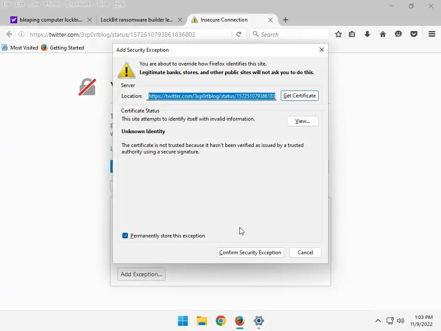Show bookmarks list icon in toolbar
This screenshot has height=331, width=441.
[352, 34]
